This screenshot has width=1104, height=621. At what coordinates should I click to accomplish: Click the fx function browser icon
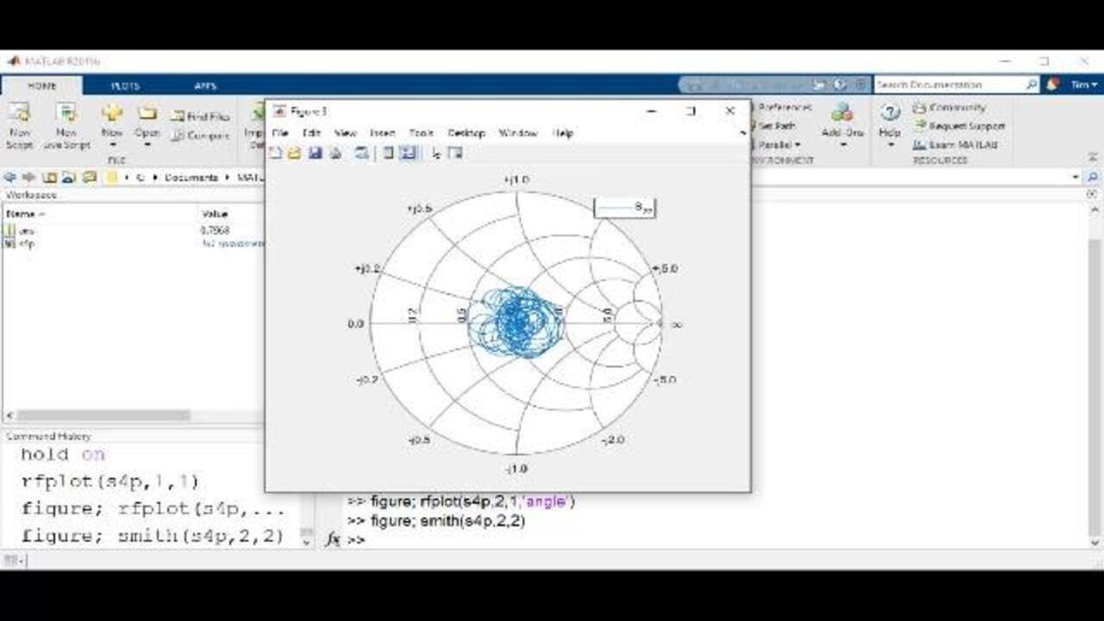coord(333,539)
